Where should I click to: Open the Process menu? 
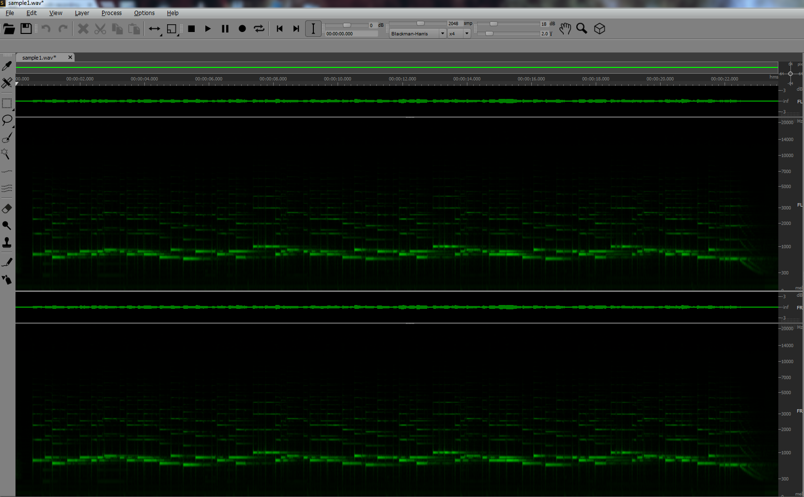coord(111,13)
